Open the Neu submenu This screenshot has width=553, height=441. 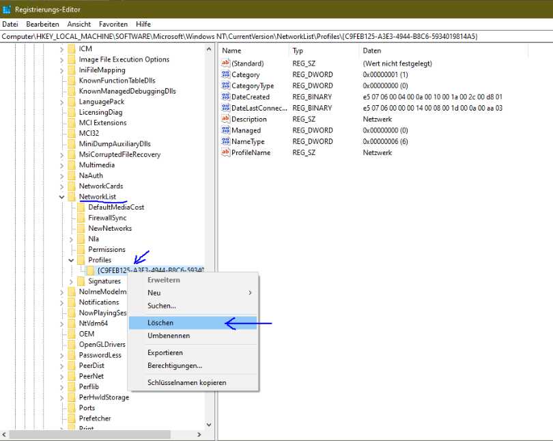pyautogui.click(x=193, y=293)
